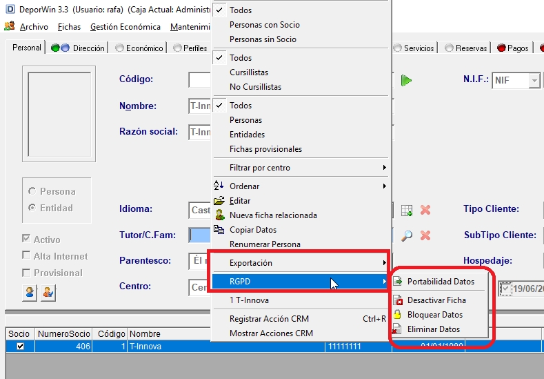Click the Socio column header
Image resolution: width=544 pixels, height=379 pixels.
coord(19,334)
